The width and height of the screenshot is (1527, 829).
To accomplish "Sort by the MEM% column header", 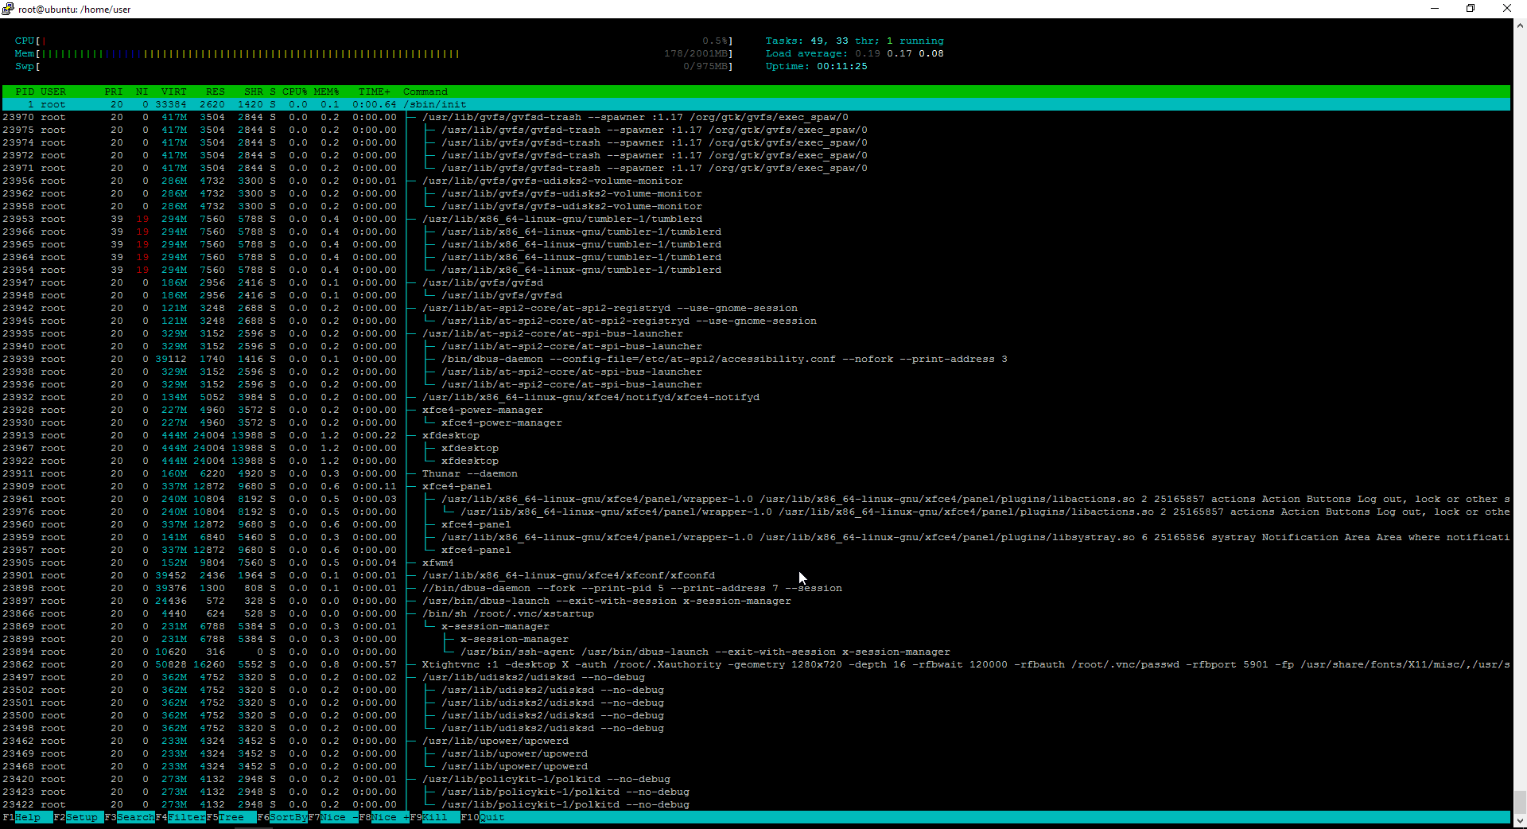I will 326,91.
